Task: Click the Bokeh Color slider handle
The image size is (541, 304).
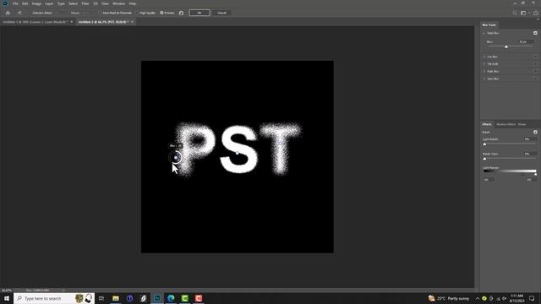Action: click(x=484, y=159)
